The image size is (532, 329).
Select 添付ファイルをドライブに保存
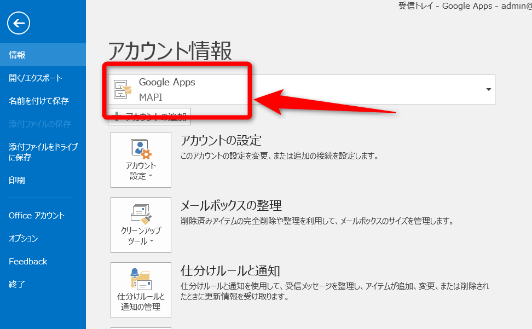click(x=43, y=152)
